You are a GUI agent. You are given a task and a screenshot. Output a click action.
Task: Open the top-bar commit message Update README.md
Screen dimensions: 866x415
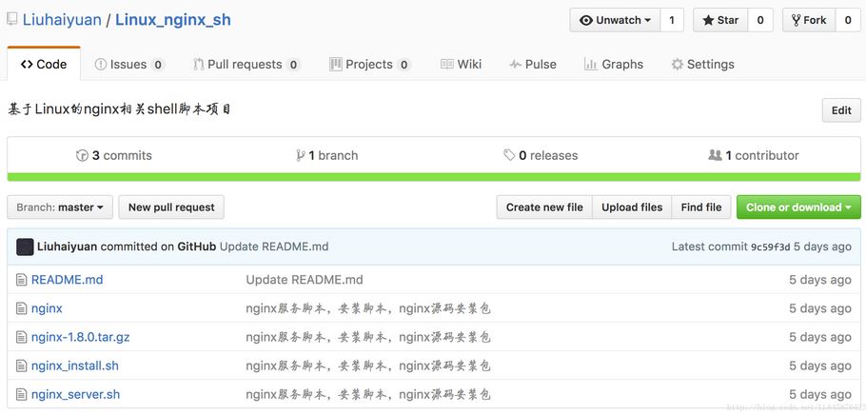[274, 247]
